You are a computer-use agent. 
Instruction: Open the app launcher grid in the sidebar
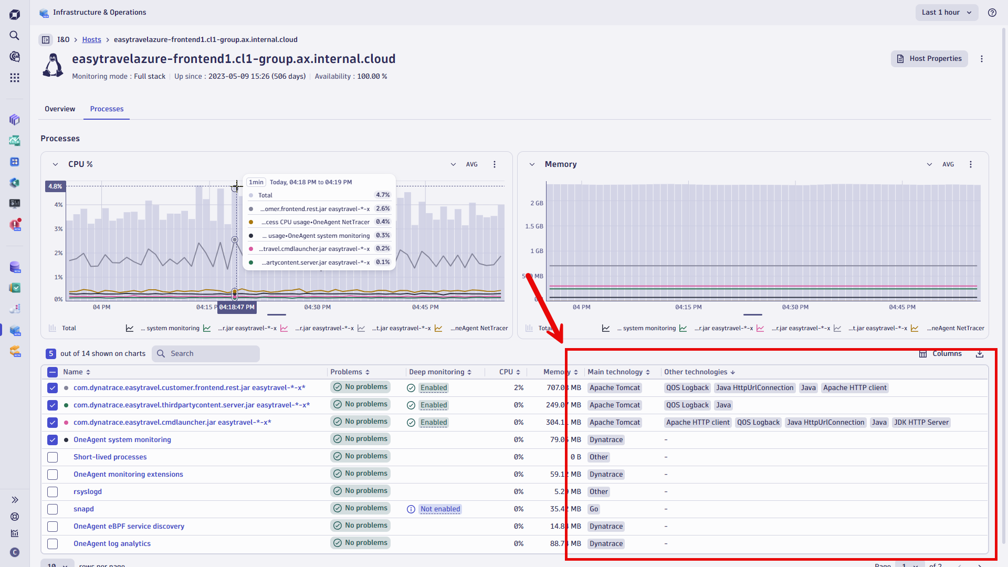pyautogui.click(x=14, y=77)
